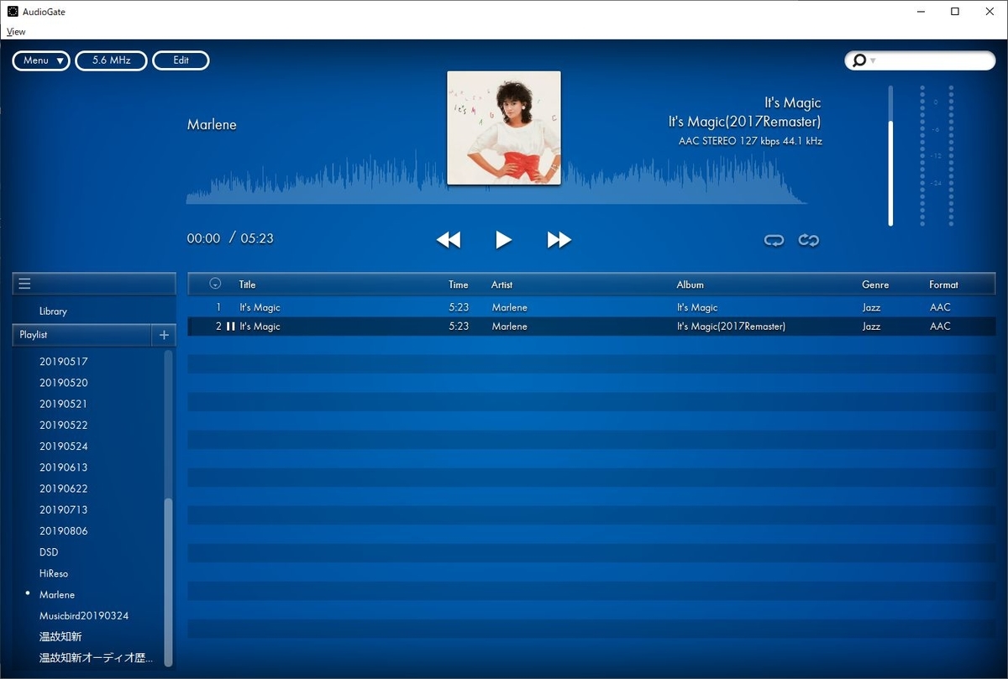
Task: Open the 温故知新オーディオ歴 playlist
Action: pos(97,658)
